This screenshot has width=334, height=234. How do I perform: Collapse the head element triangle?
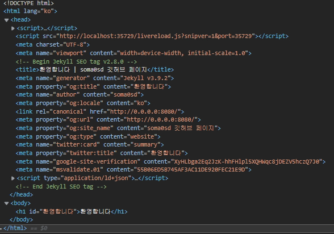pyautogui.click(x=6, y=20)
